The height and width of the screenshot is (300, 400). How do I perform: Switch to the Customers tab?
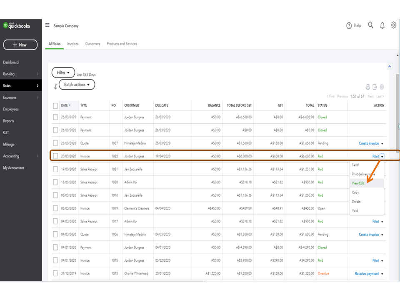[x=92, y=44]
